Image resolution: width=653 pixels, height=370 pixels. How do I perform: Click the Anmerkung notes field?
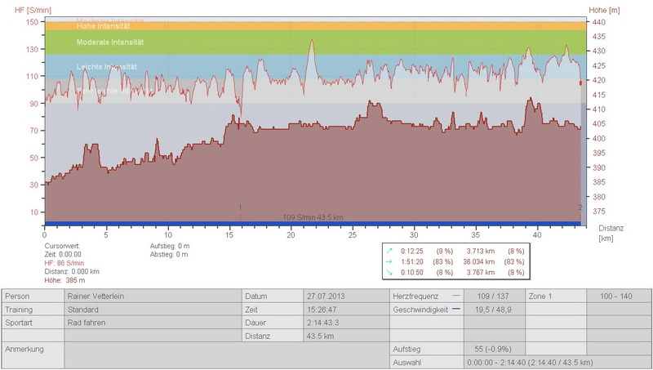[153, 354]
